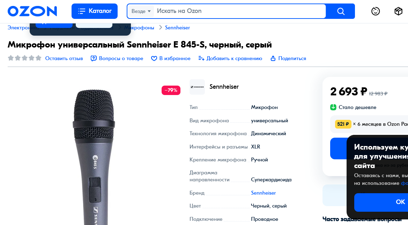Click the heart favorites icon
408x225 pixels.
point(154,58)
